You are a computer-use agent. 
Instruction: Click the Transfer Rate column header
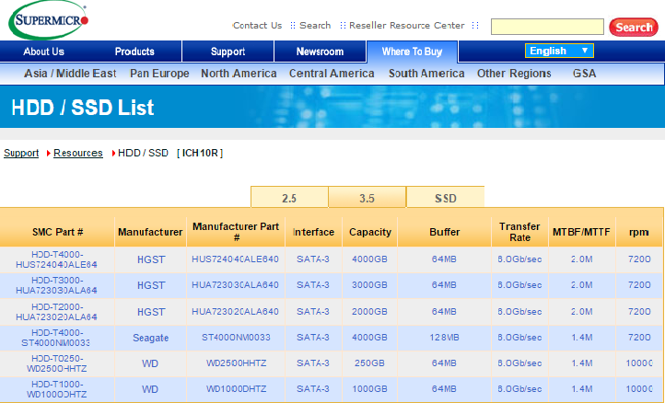click(x=519, y=232)
